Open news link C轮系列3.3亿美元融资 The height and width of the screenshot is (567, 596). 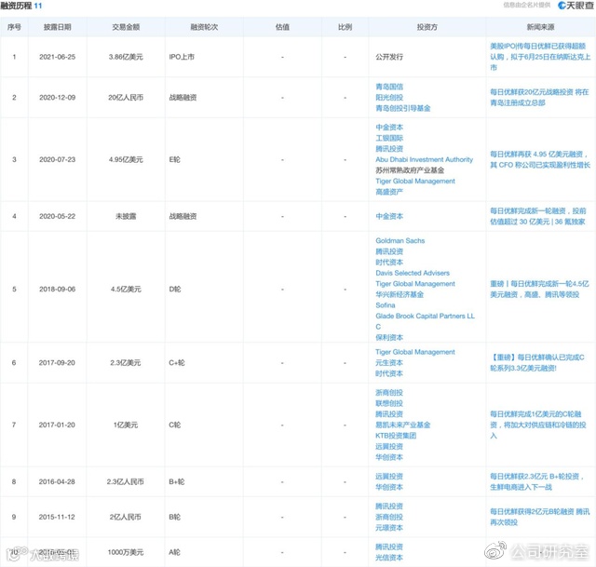[x=537, y=363]
